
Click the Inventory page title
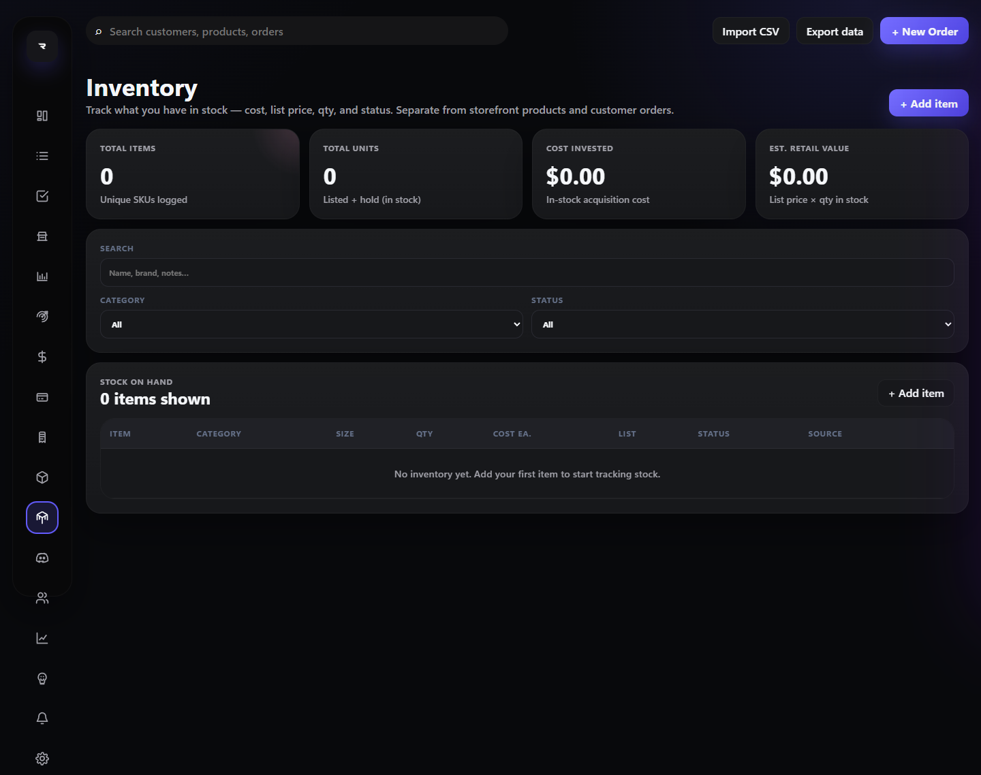[142, 88]
